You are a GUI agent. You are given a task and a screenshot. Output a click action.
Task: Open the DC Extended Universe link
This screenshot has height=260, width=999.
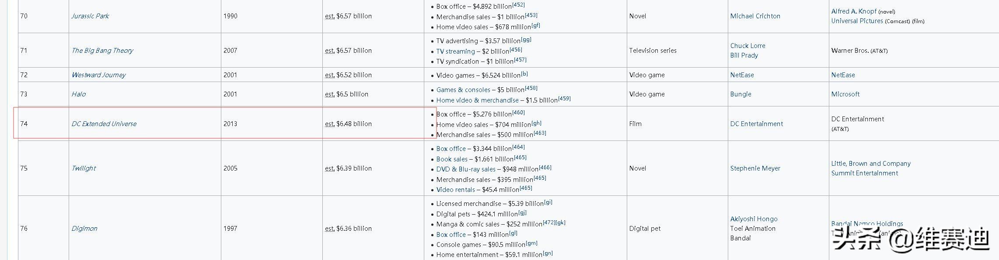[x=104, y=124]
